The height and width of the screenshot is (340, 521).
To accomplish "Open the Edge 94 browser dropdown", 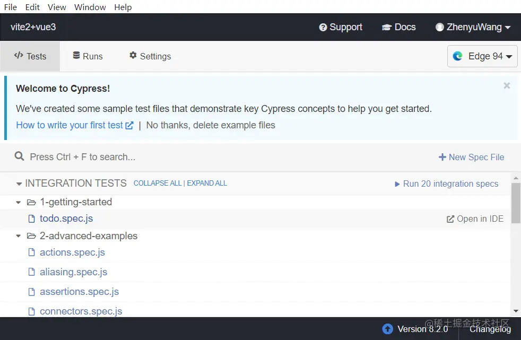I will [482, 56].
